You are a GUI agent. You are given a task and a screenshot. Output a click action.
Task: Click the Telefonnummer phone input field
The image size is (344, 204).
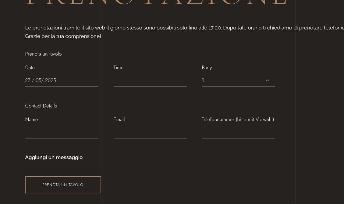[x=238, y=133]
